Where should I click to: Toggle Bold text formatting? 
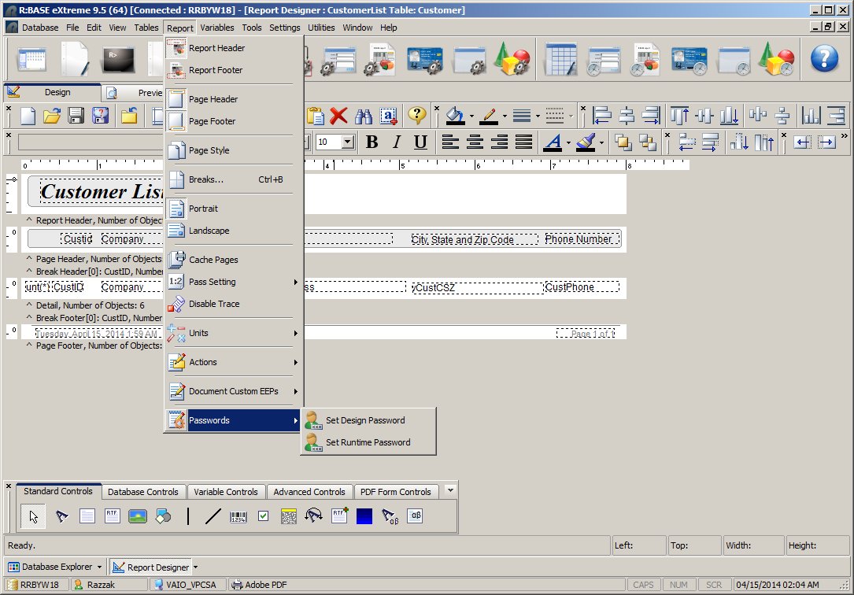372,142
